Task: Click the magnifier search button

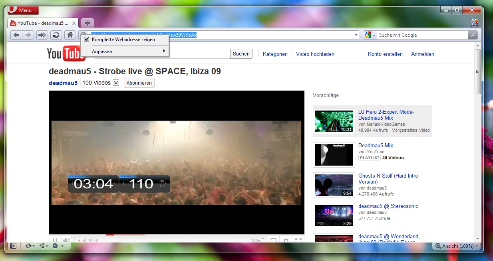Action: click(473, 35)
